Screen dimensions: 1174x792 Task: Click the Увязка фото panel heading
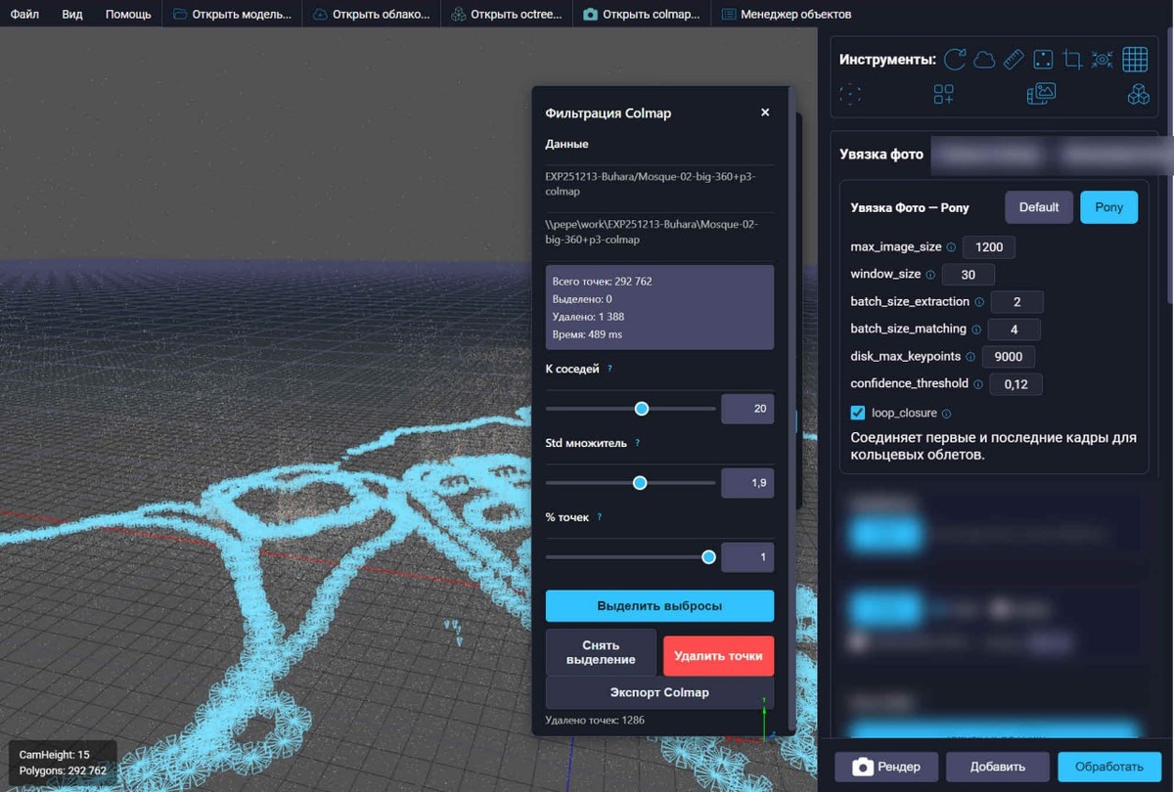(881, 154)
